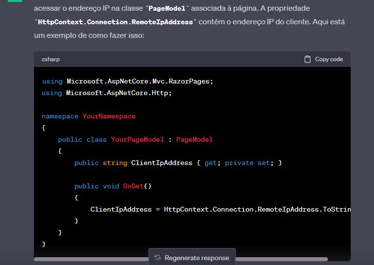Viewport: 374px width, 265px height.
Task: Click the green assistant avatar icon
Action: tap(15, 1)
